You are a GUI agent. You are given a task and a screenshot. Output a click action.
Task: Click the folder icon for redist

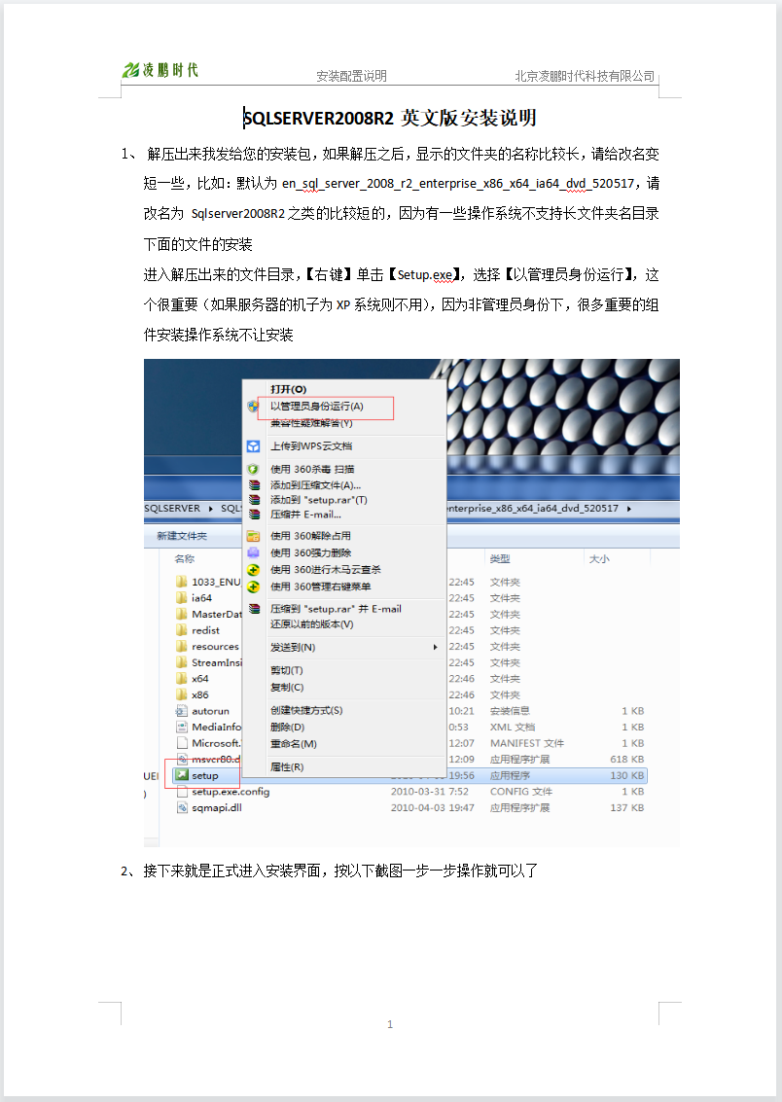point(181,629)
